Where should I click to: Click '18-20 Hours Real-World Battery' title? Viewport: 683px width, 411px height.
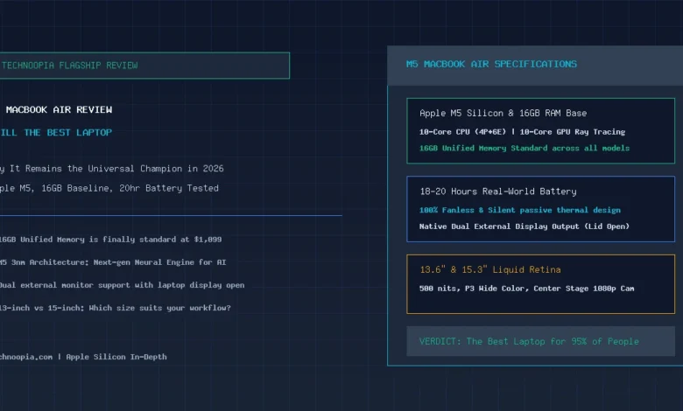pyautogui.click(x=498, y=192)
